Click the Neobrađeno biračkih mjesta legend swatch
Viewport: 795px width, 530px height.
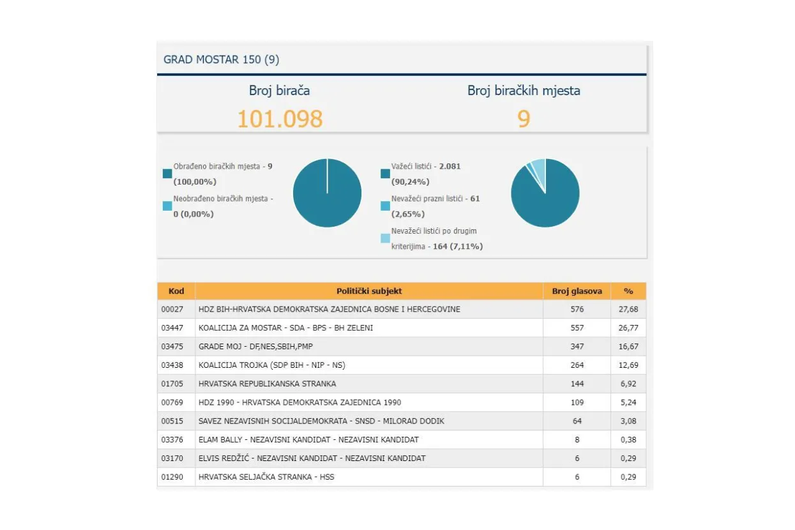(167, 206)
